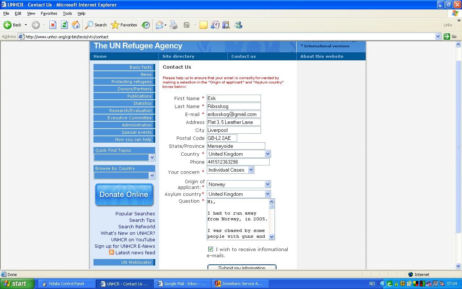Open the Tools menu
The width and height of the screenshot is (462, 289).
pos(67,13)
